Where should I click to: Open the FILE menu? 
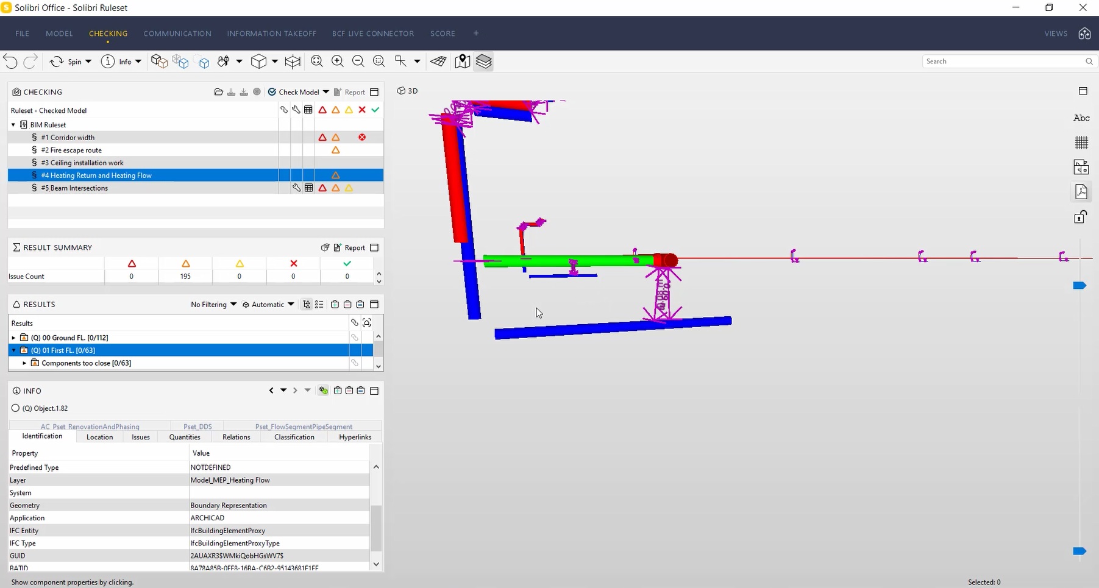[23, 34]
